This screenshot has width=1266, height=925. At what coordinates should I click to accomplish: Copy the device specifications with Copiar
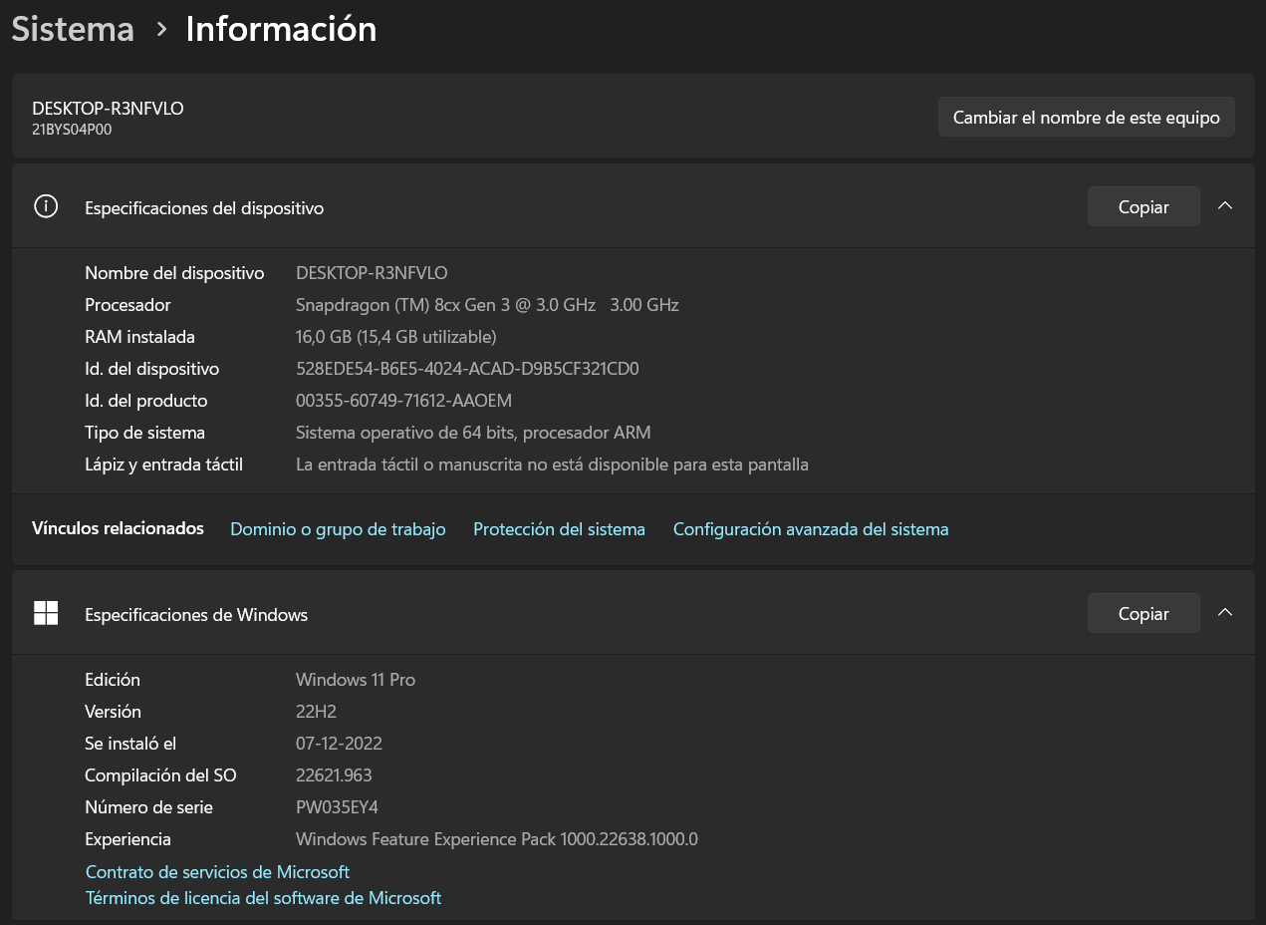point(1142,206)
